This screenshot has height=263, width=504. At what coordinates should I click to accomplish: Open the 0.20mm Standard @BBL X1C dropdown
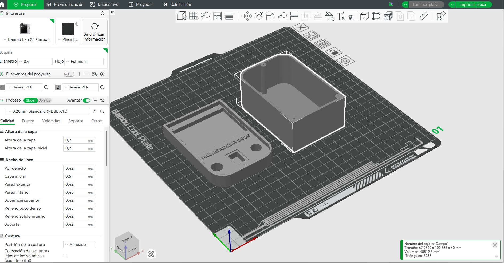coord(48,111)
